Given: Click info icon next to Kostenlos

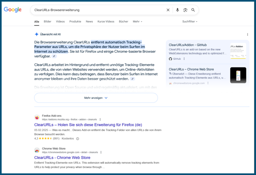Looking at the screenshot, I should pyautogui.click(x=78, y=139).
